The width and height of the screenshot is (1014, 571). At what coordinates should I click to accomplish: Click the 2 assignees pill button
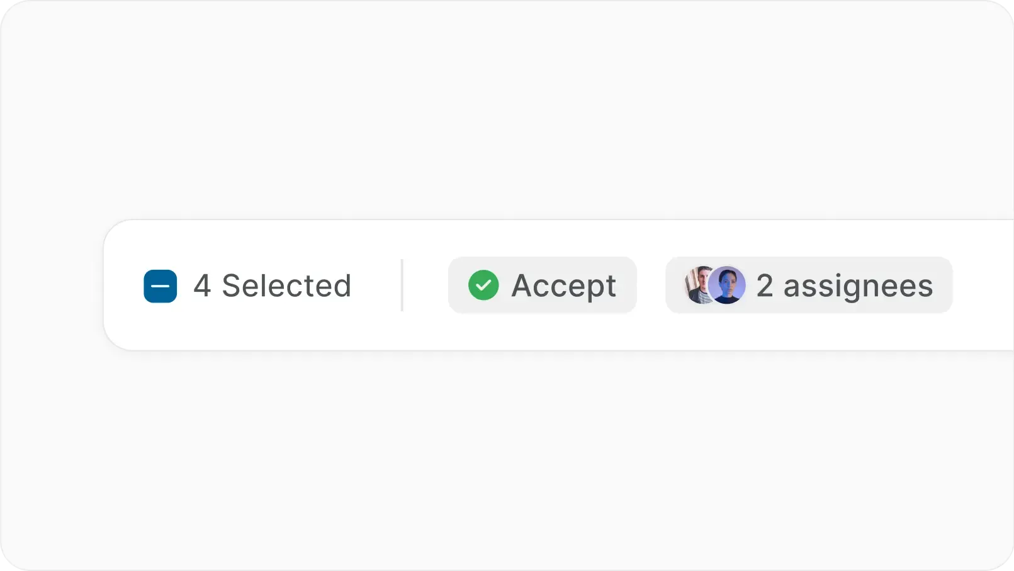click(808, 285)
